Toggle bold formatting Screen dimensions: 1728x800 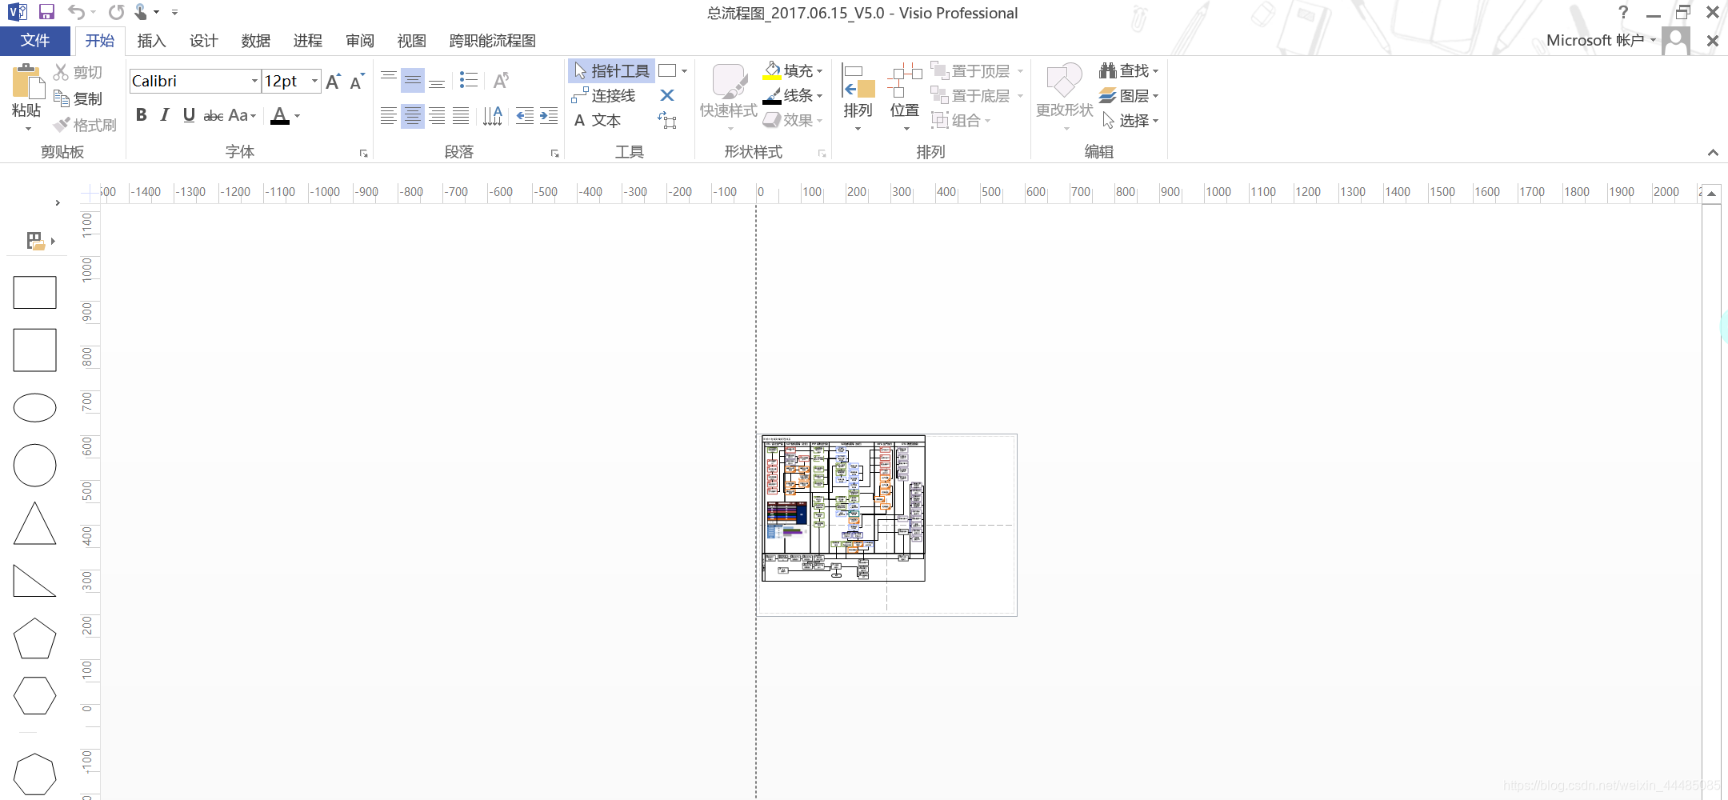[142, 114]
